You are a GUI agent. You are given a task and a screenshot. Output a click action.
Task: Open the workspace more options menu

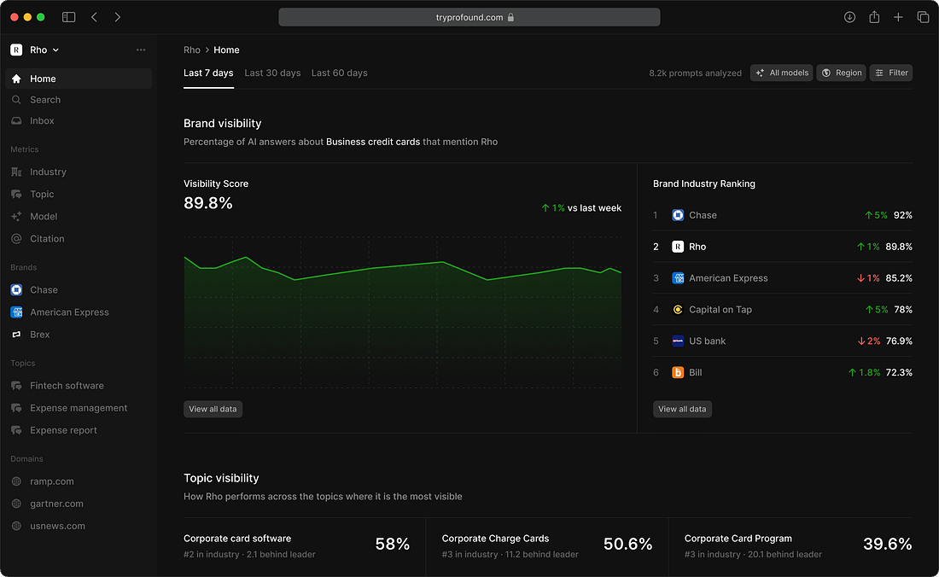tap(141, 50)
